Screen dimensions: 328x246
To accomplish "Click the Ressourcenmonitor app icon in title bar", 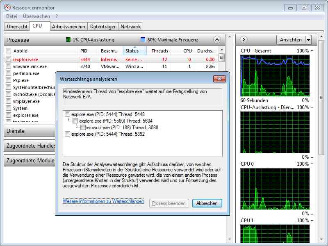I will tap(7, 7).
